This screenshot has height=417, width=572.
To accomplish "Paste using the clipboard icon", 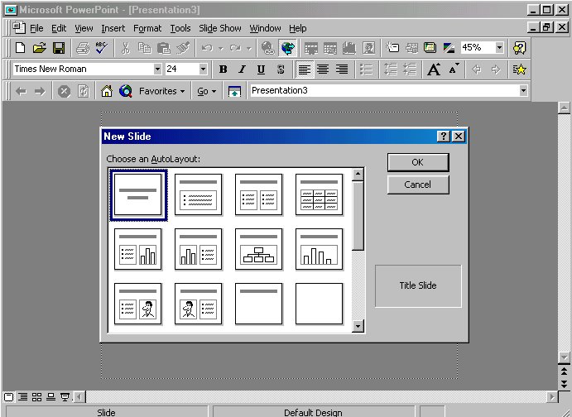I will coord(163,48).
